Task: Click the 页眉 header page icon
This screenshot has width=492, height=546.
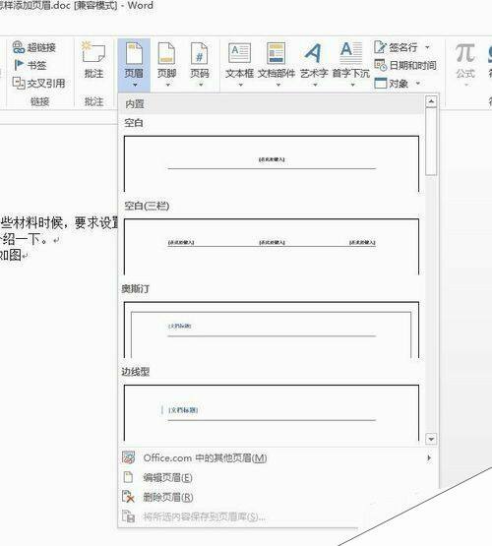Action: click(x=134, y=53)
